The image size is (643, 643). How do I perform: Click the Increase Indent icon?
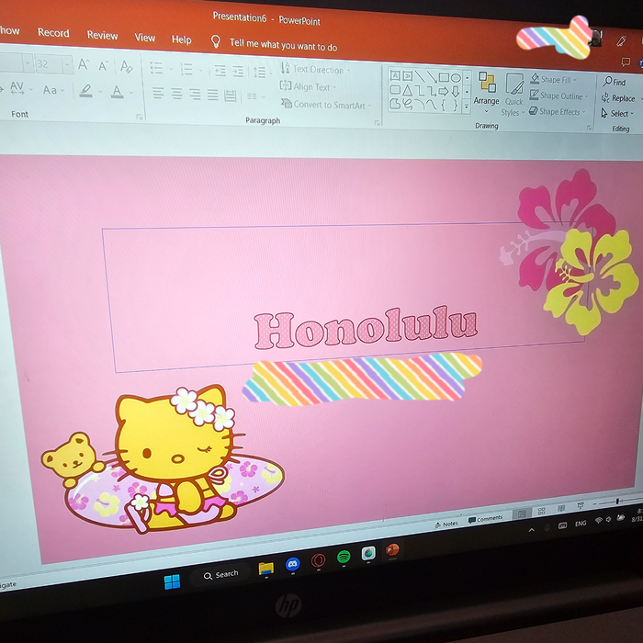(x=238, y=71)
